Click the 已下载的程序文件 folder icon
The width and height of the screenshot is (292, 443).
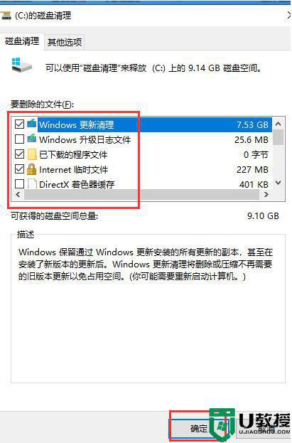coord(32,154)
